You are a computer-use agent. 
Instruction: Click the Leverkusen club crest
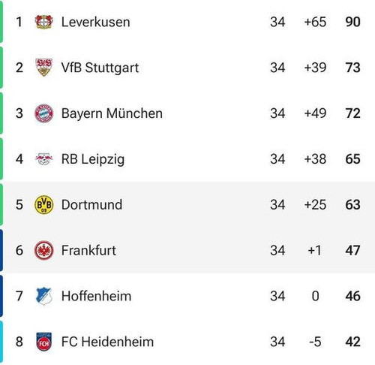click(43, 22)
